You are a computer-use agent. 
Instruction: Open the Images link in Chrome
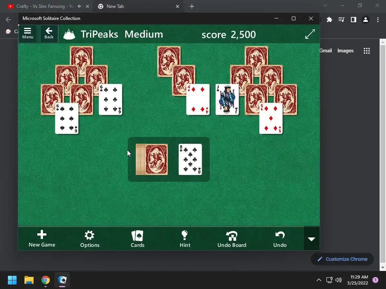click(x=345, y=51)
